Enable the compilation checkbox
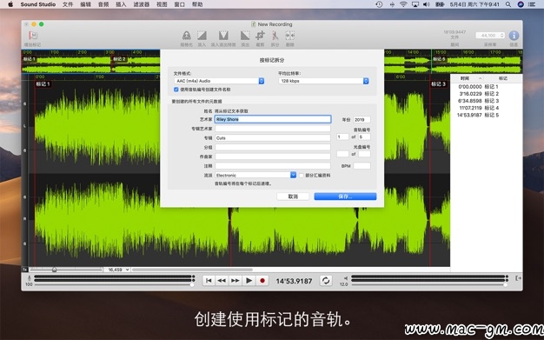 tap(302, 176)
